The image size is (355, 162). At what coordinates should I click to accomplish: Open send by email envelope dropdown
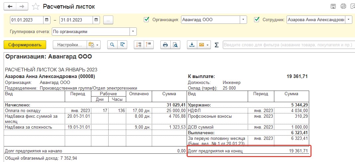point(204,45)
